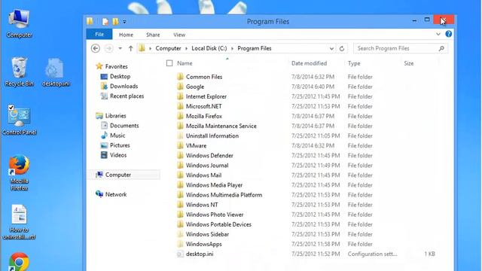The width and height of the screenshot is (482, 271).
Task: Select the Windows Multimedia Platform folder
Action: (x=224, y=195)
